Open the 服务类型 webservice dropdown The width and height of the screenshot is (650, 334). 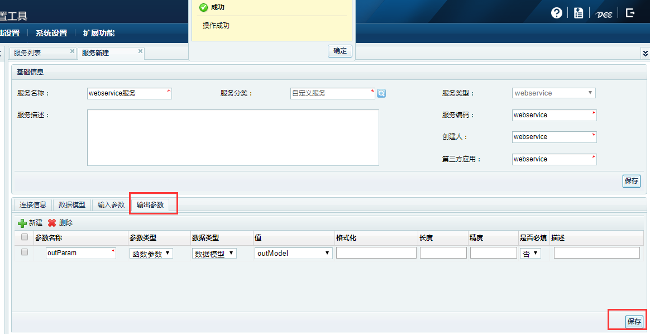click(x=554, y=93)
